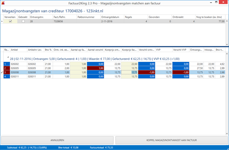
Task: Click the Ontvangstdatum column header
Action: click(112, 17)
